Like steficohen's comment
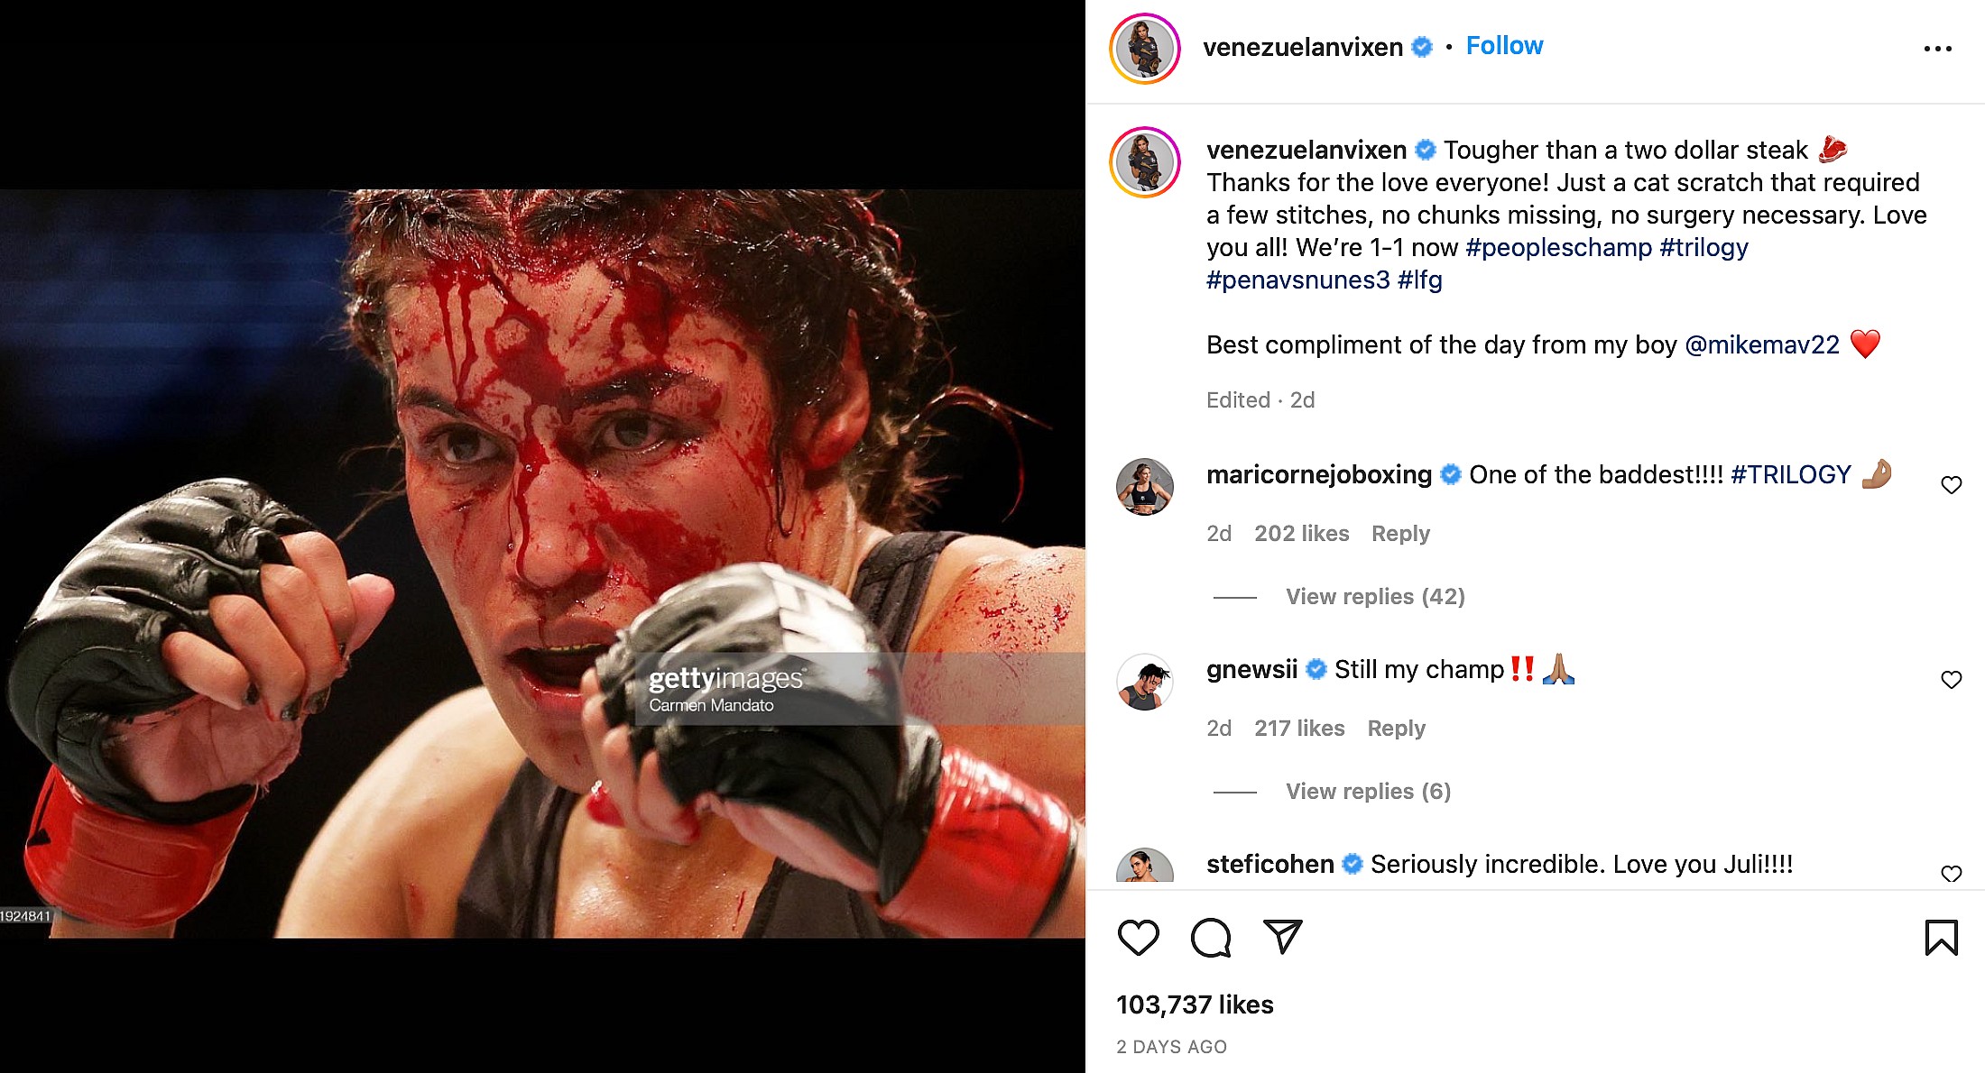This screenshot has height=1073, width=1985. [1951, 874]
